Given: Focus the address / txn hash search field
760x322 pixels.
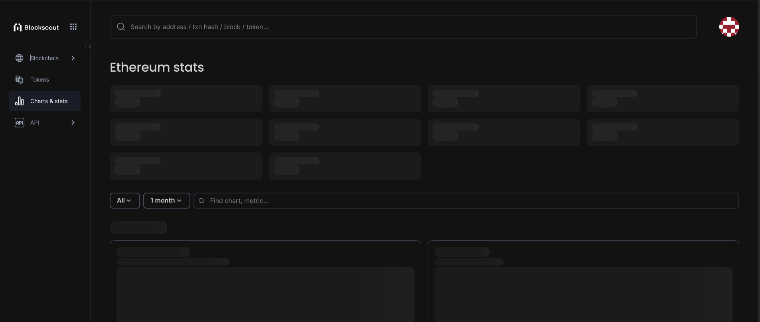Looking at the screenshot, I should 403,27.
